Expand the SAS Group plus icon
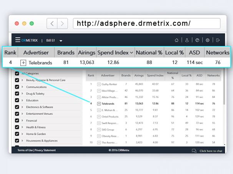 (99, 130)
